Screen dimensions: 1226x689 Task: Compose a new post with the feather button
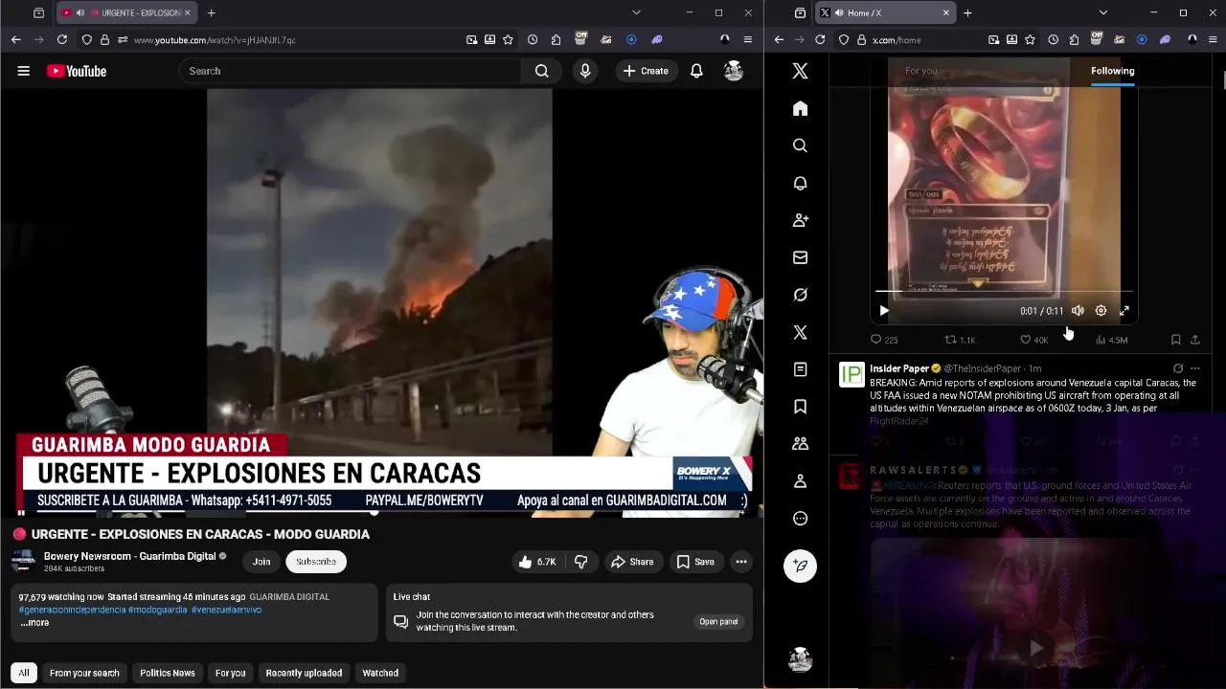pos(800,566)
